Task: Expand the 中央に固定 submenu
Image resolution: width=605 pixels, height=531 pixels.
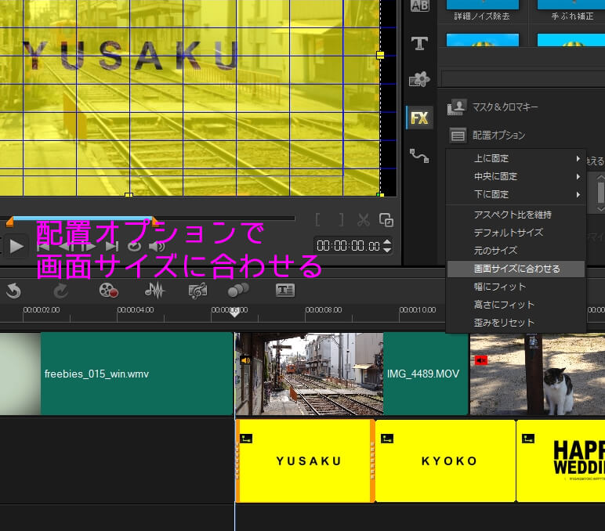Action: tap(516, 177)
